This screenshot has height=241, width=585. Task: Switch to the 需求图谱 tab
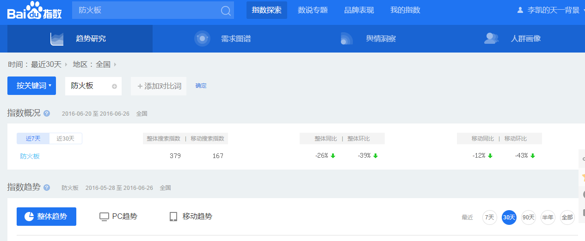click(x=225, y=39)
